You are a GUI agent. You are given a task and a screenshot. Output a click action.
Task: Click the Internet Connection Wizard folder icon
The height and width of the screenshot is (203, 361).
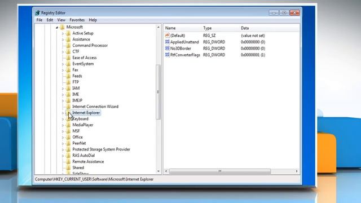(x=68, y=107)
